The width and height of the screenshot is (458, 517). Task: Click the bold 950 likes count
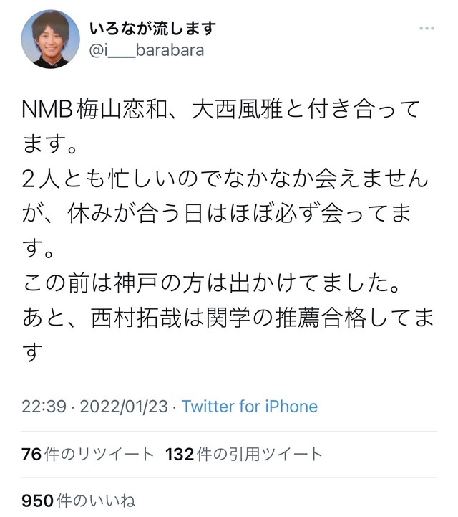click(x=37, y=501)
